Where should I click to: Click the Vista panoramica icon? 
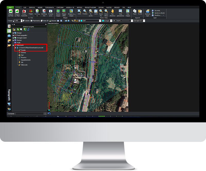(120, 11)
